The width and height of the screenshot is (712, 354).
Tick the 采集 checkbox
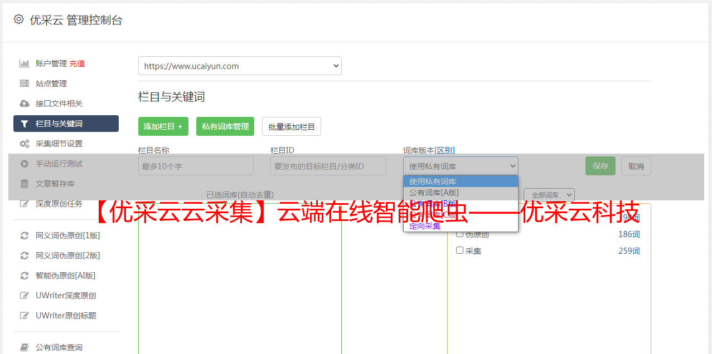tap(460, 250)
